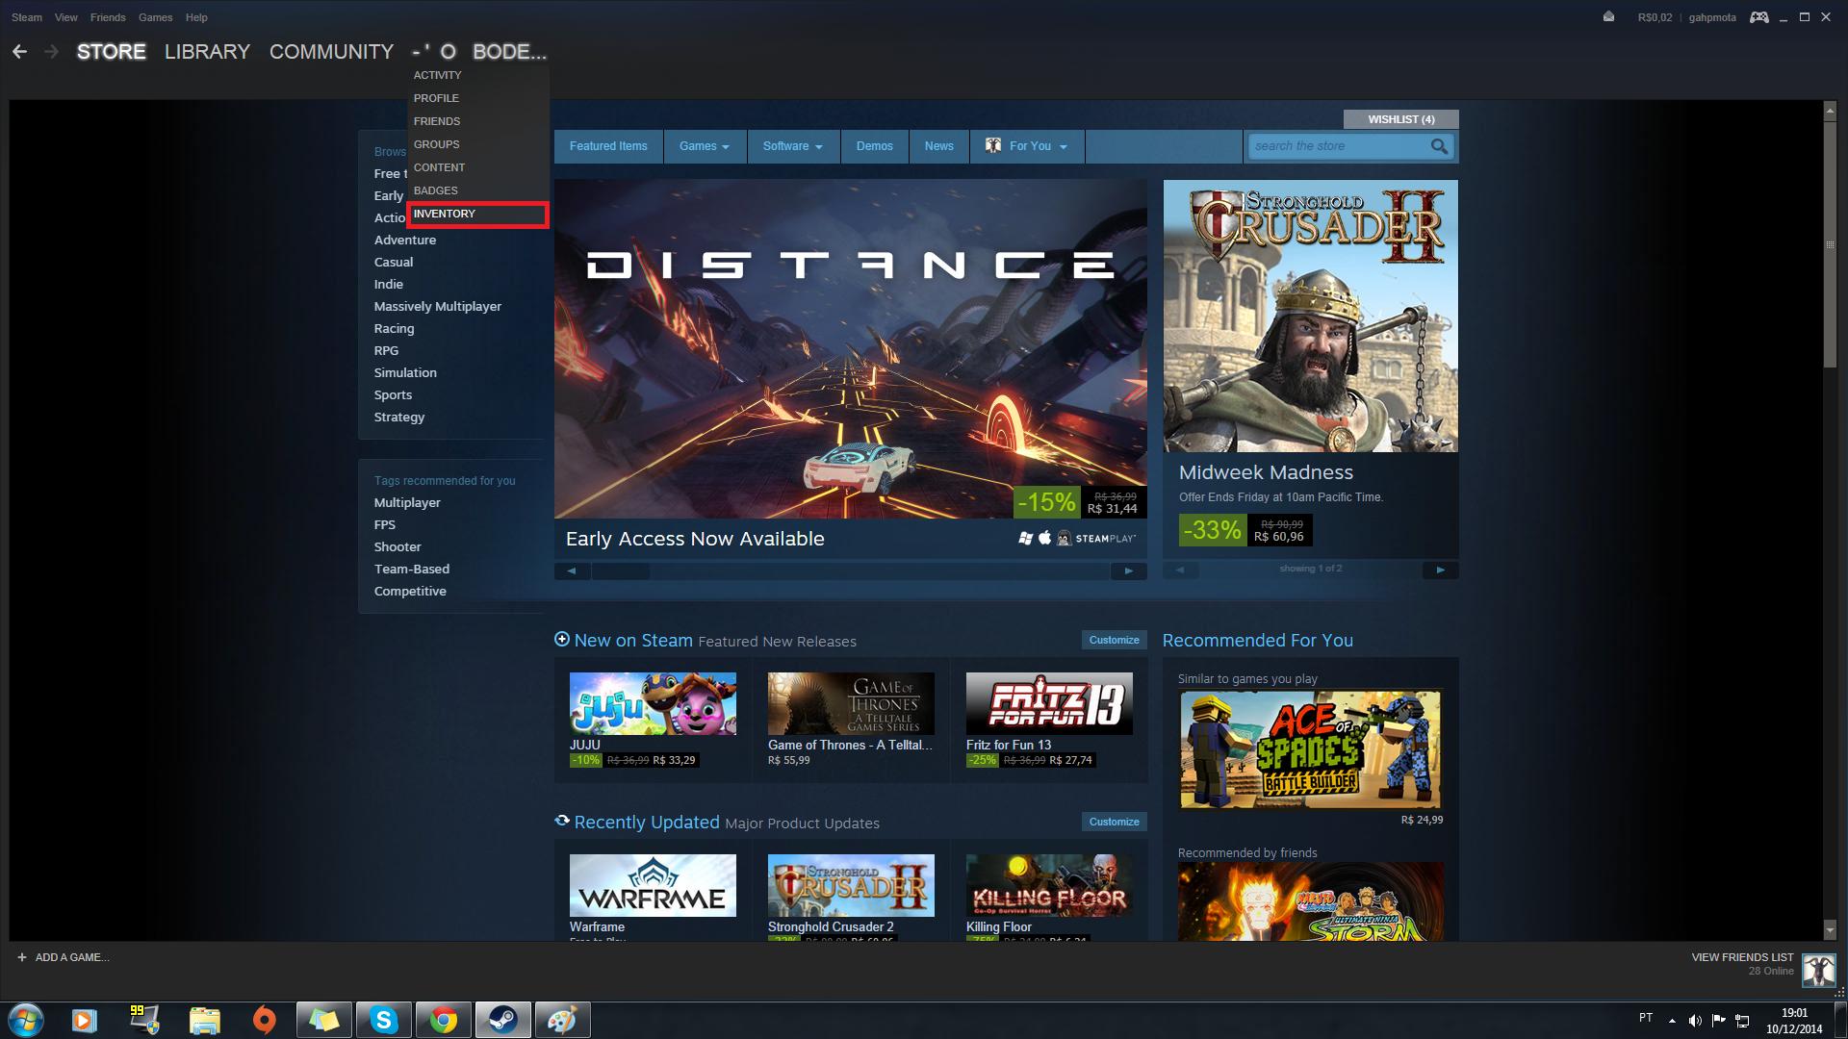Expand the Software dropdown menu
Viewport: 1848px width, 1039px height.
click(793, 146)
